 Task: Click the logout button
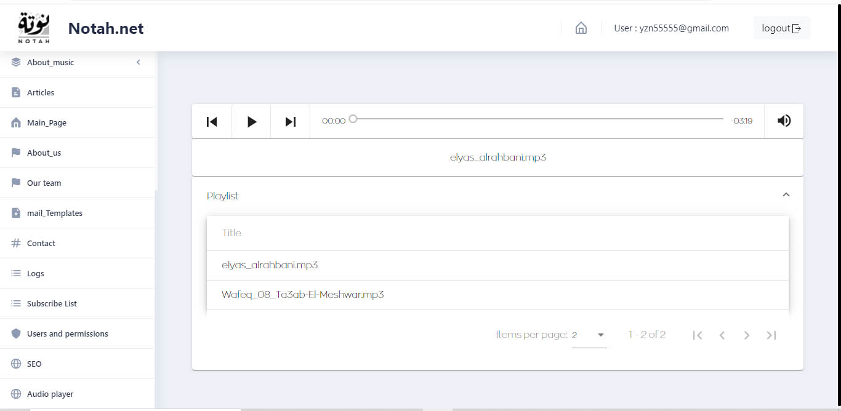click(x=781, y=28)
